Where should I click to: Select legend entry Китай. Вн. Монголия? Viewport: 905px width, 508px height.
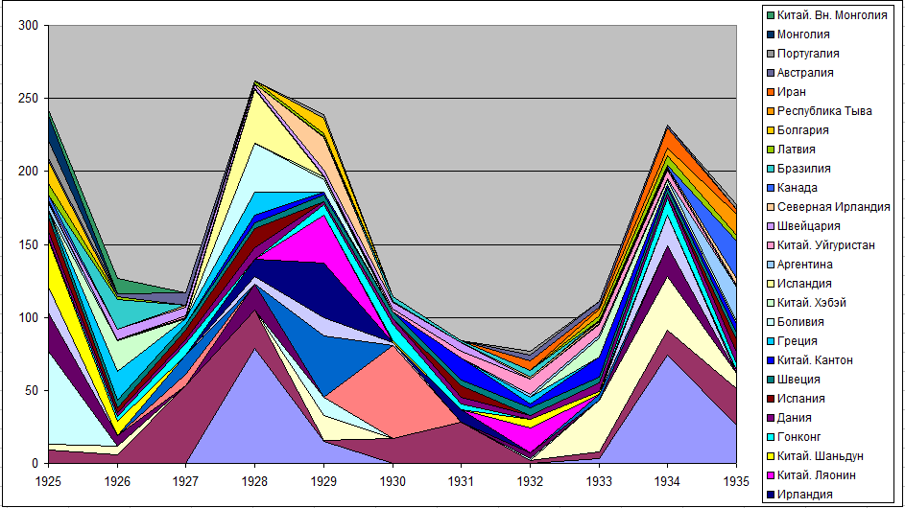click(x=827, y=15)
